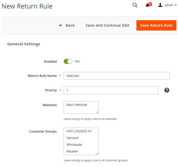Click the Websites box resize handle

tap(97, 112)
